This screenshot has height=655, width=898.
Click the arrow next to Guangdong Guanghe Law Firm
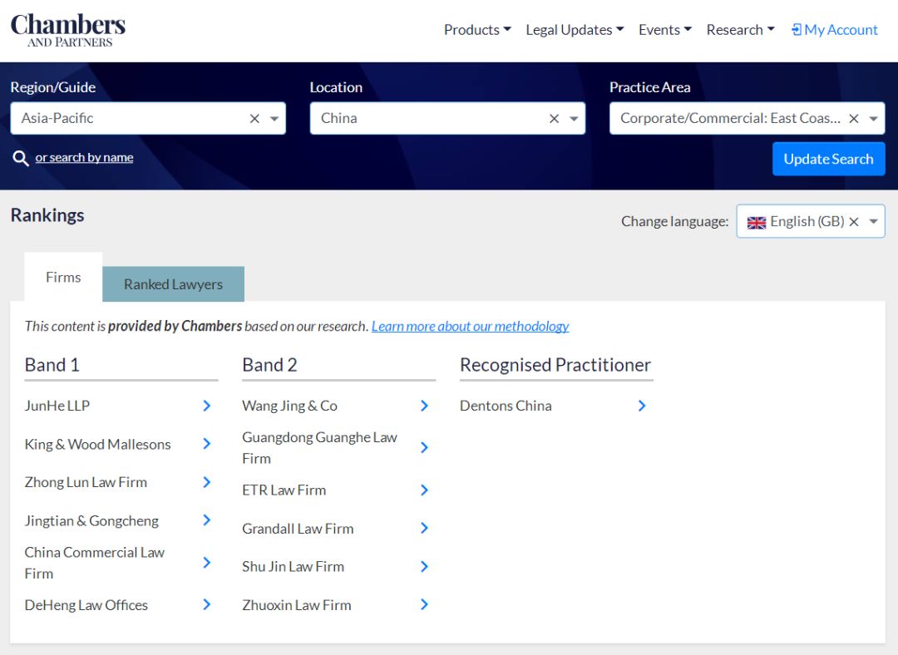424,448
